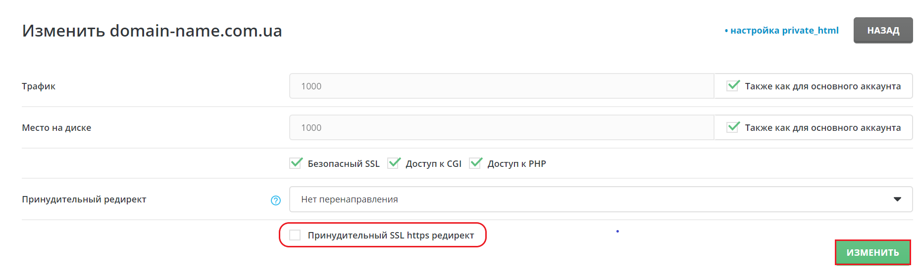This screenshot has height=277, width=920.
Task: Click the Трафик row label
Action: [x=39, y=86]
